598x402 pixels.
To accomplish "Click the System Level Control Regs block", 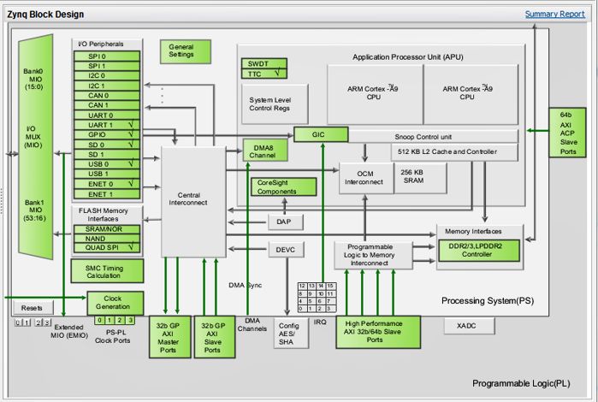I will tap(275, 103).
